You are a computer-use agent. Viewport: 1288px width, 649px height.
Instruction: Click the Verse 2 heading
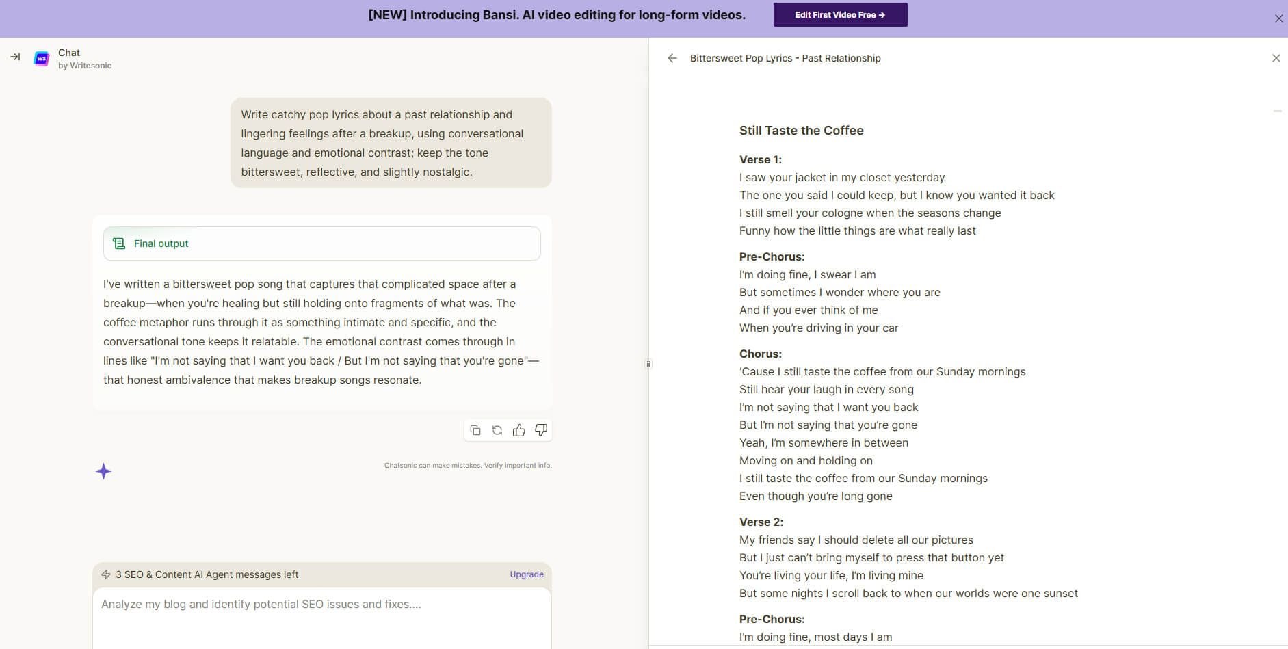click(761, 522)
